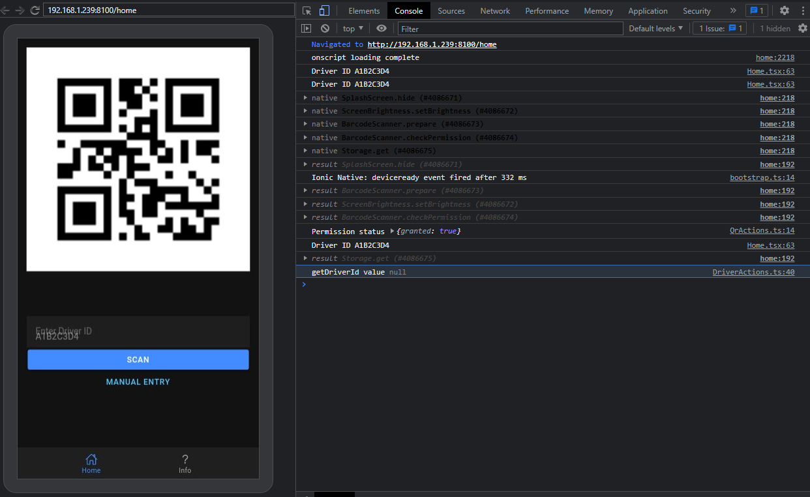Expand result SplashScreen.hide log entry

coord(305,164)
